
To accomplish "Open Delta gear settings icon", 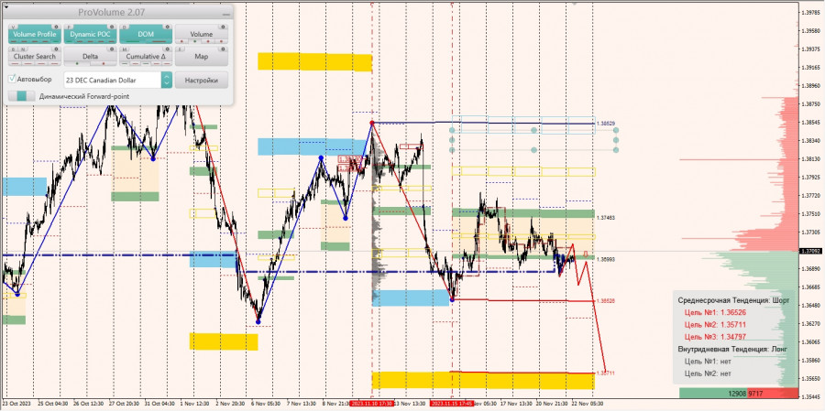I will click(x=112, y=49).
